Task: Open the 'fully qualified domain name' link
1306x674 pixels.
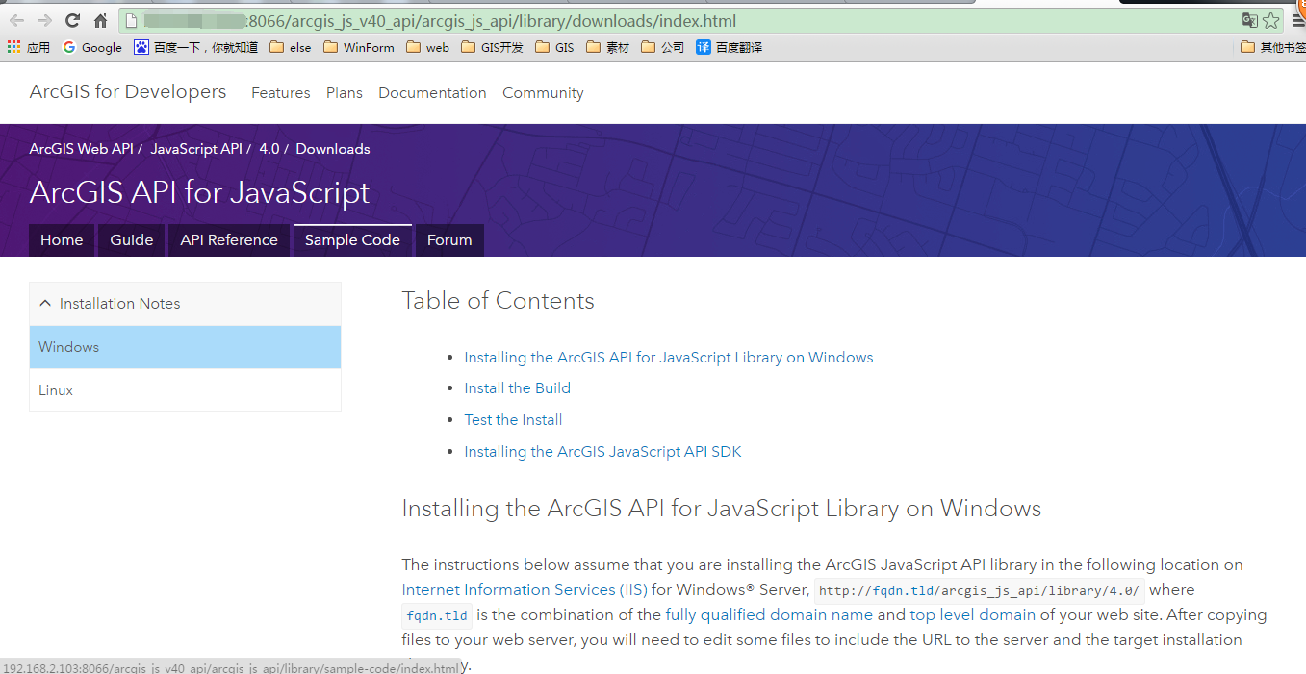Action: [x=769, y=615]
